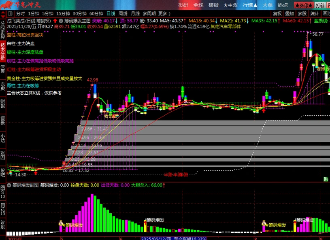330x240 pixels.
Task: Click the red bull logo
Action: coord(6,4)
